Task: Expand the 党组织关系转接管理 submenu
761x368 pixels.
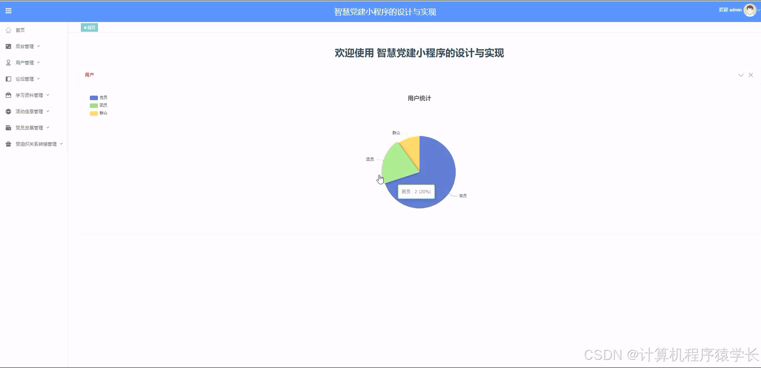Action: (x=62, y=144)
